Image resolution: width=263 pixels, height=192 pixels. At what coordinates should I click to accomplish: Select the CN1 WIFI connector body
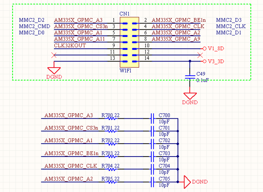(x=129, y=42)
